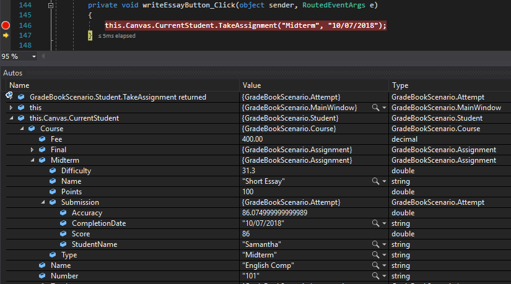
Task: Click the Value column header in Autos
Action: click(x=314, y=85)
